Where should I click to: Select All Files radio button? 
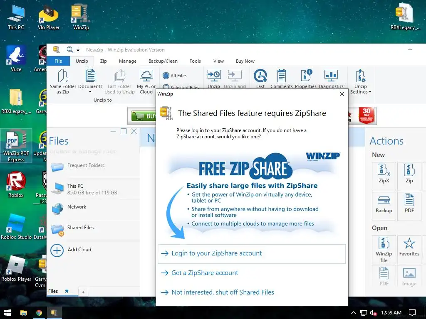166,76
